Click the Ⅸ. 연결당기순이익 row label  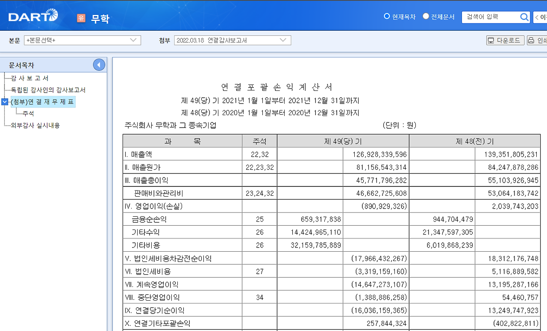pyautogui.click(x=154, y=311)
